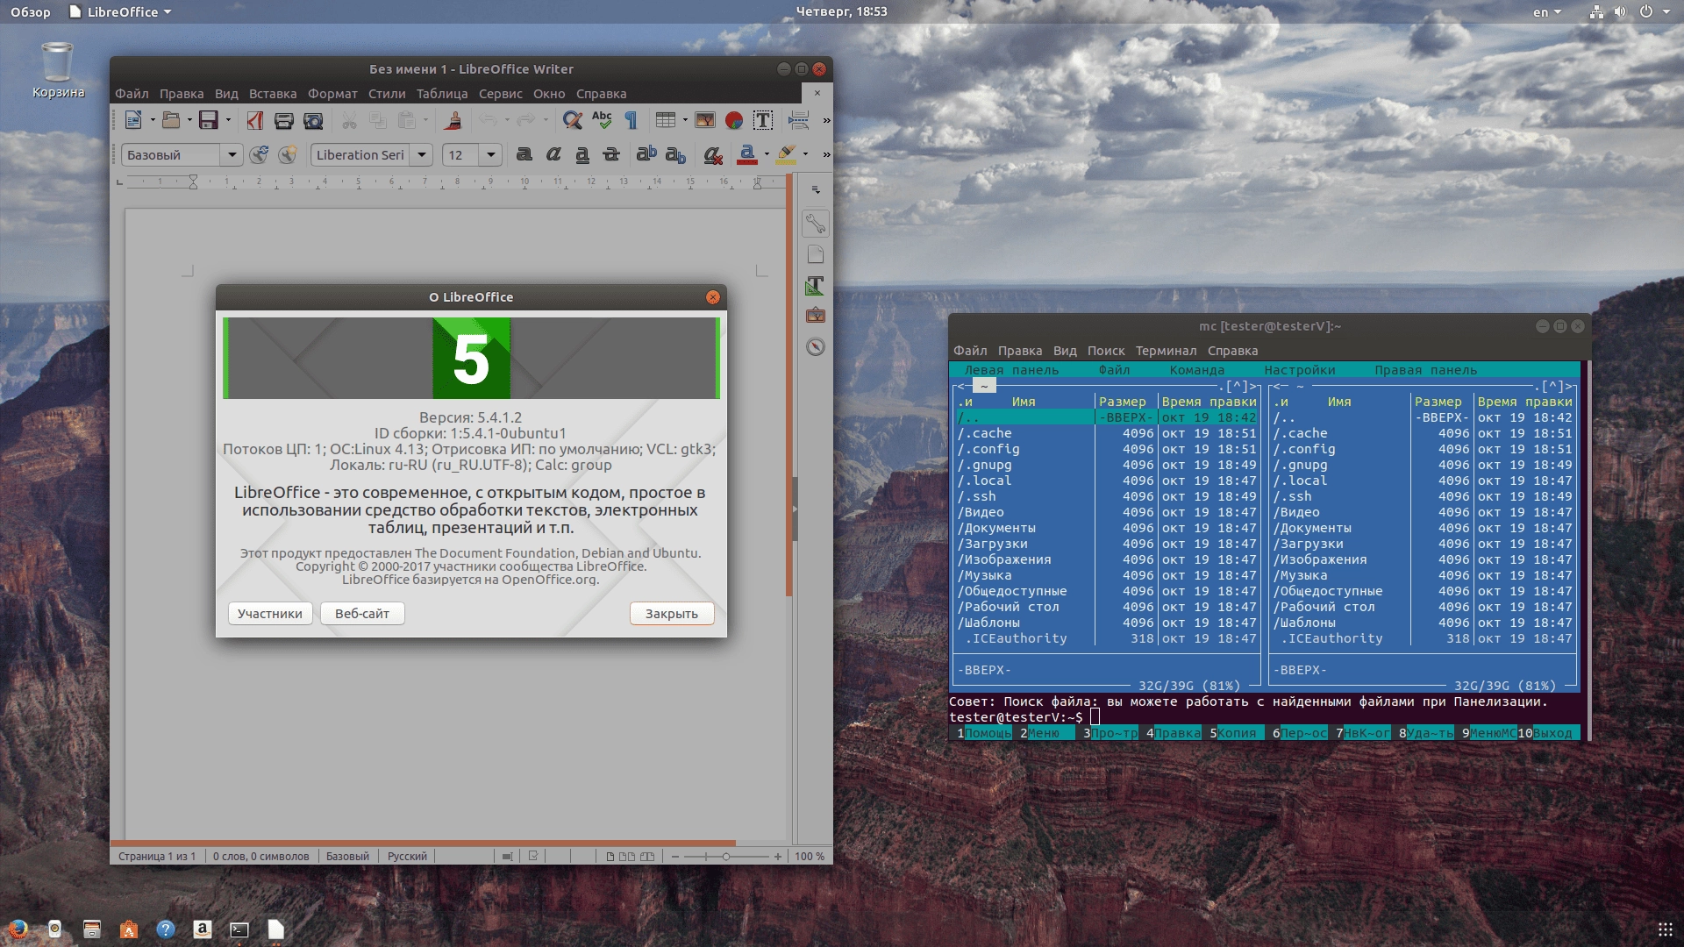Viewport: 1684px width, 947px height.
Task: Click the Undo arrow icon
Action: click(x=489, y=120)
